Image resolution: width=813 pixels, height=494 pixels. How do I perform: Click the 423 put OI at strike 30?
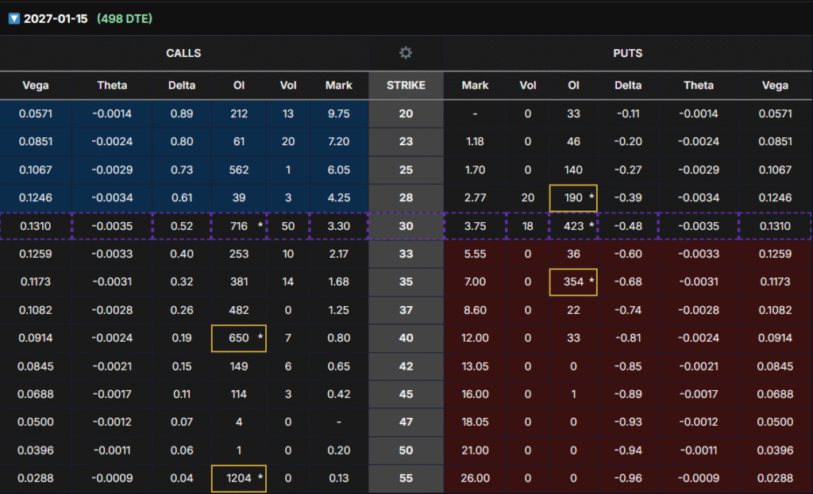coord(573,226)
